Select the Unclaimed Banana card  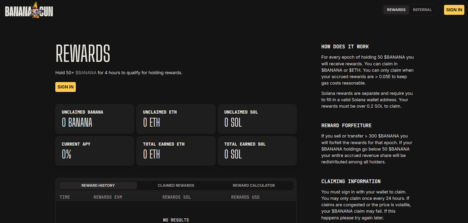(x=94, y=119)
